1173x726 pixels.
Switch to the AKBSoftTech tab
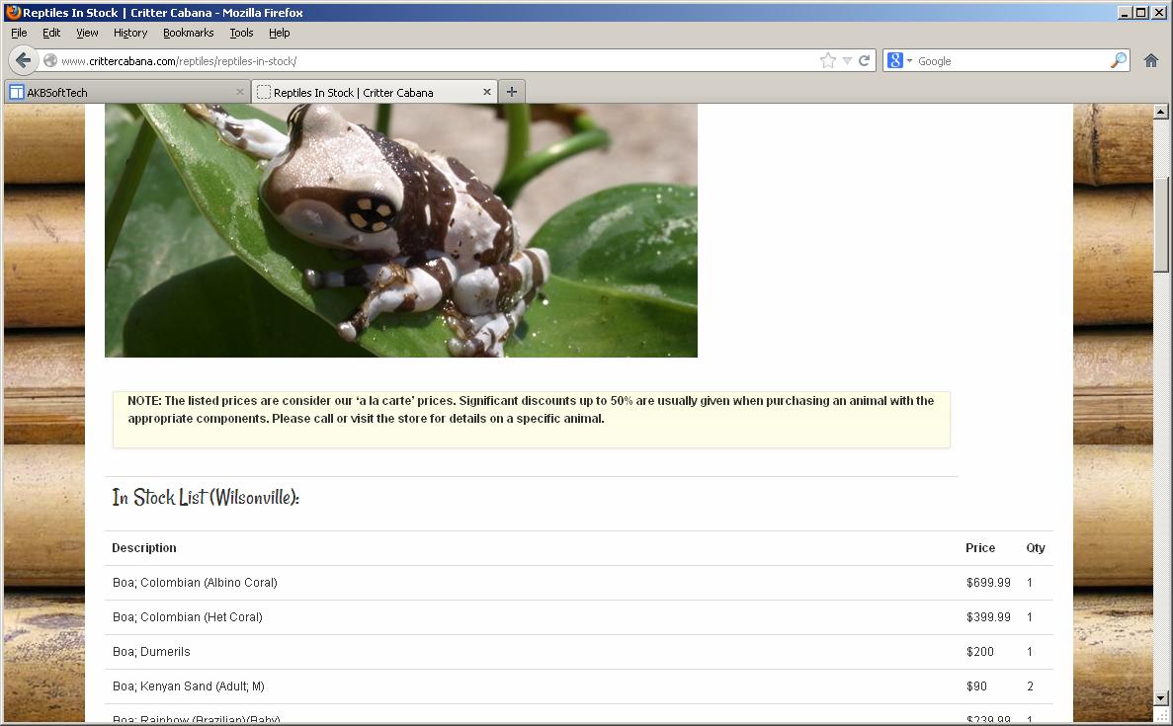tap(119, 92)
